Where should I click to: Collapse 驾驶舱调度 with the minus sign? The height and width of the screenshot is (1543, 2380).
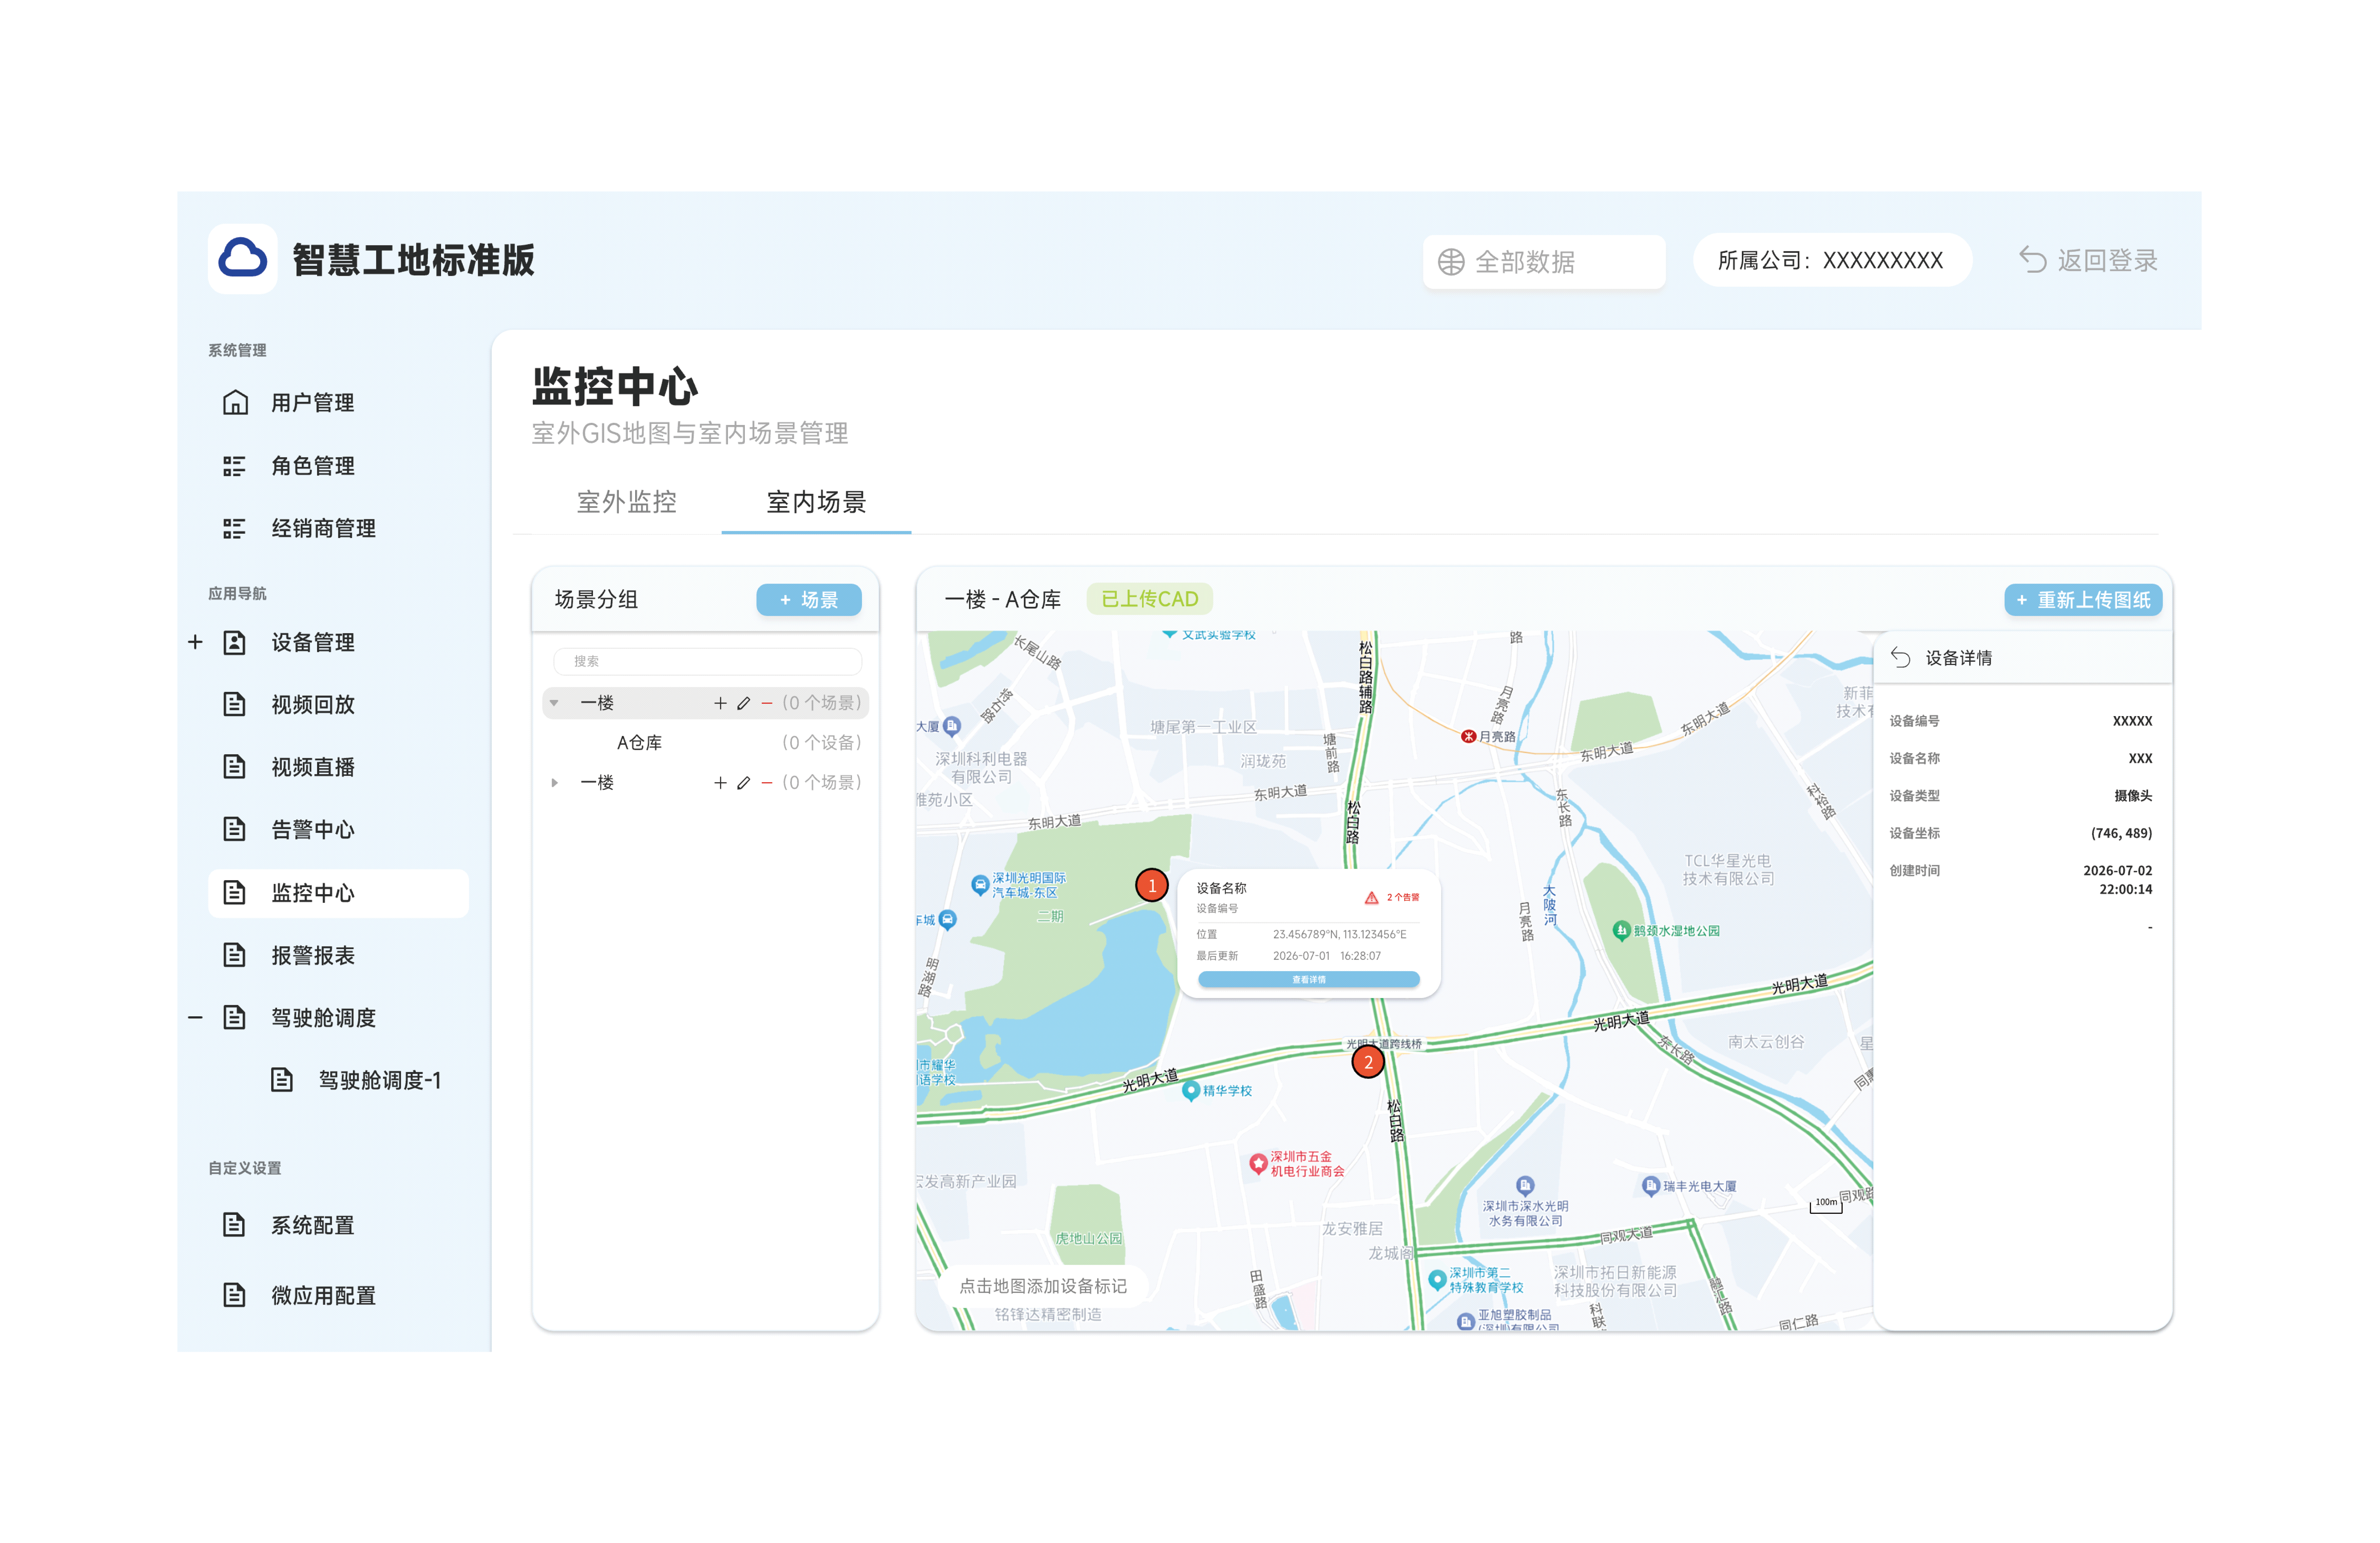pyautogui.click(x=195, y=1018)
